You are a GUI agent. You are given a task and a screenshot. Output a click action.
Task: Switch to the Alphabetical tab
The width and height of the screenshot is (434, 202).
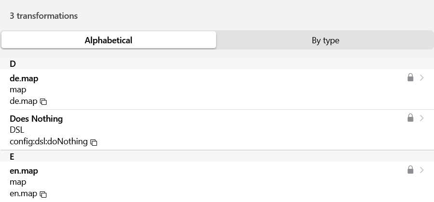[108, 40]
